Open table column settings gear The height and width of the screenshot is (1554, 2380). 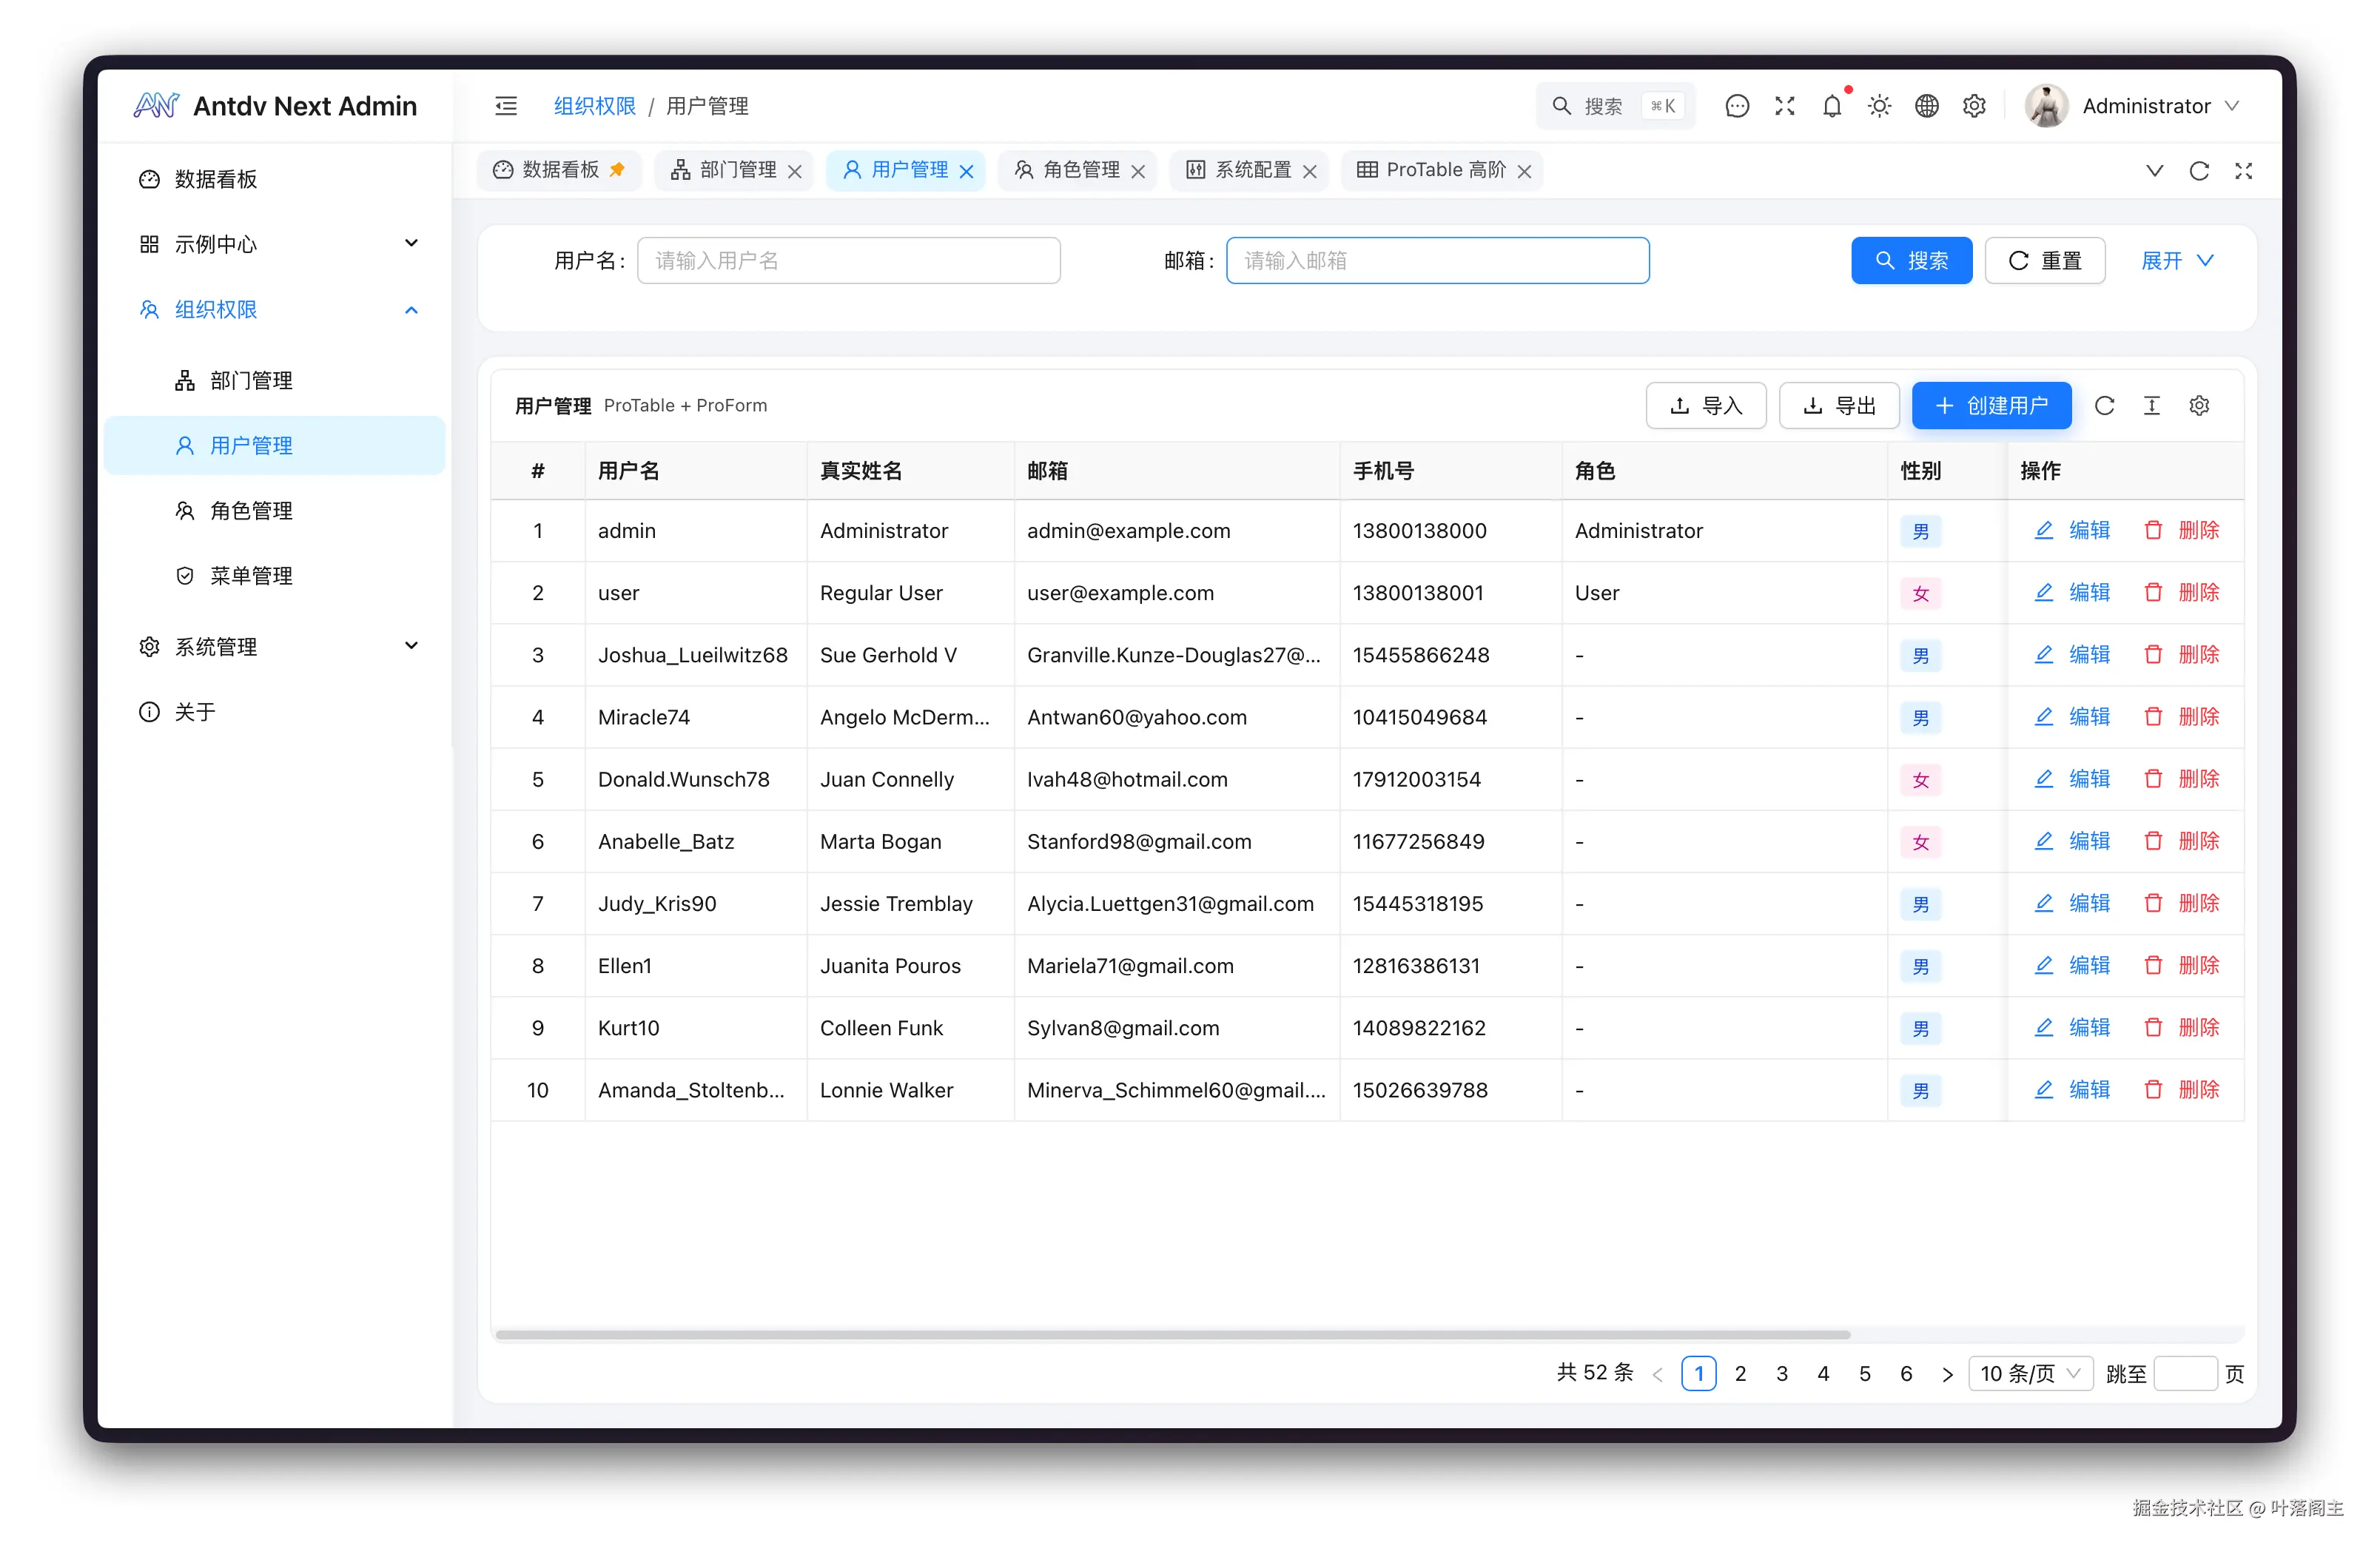pos(2199,405)
